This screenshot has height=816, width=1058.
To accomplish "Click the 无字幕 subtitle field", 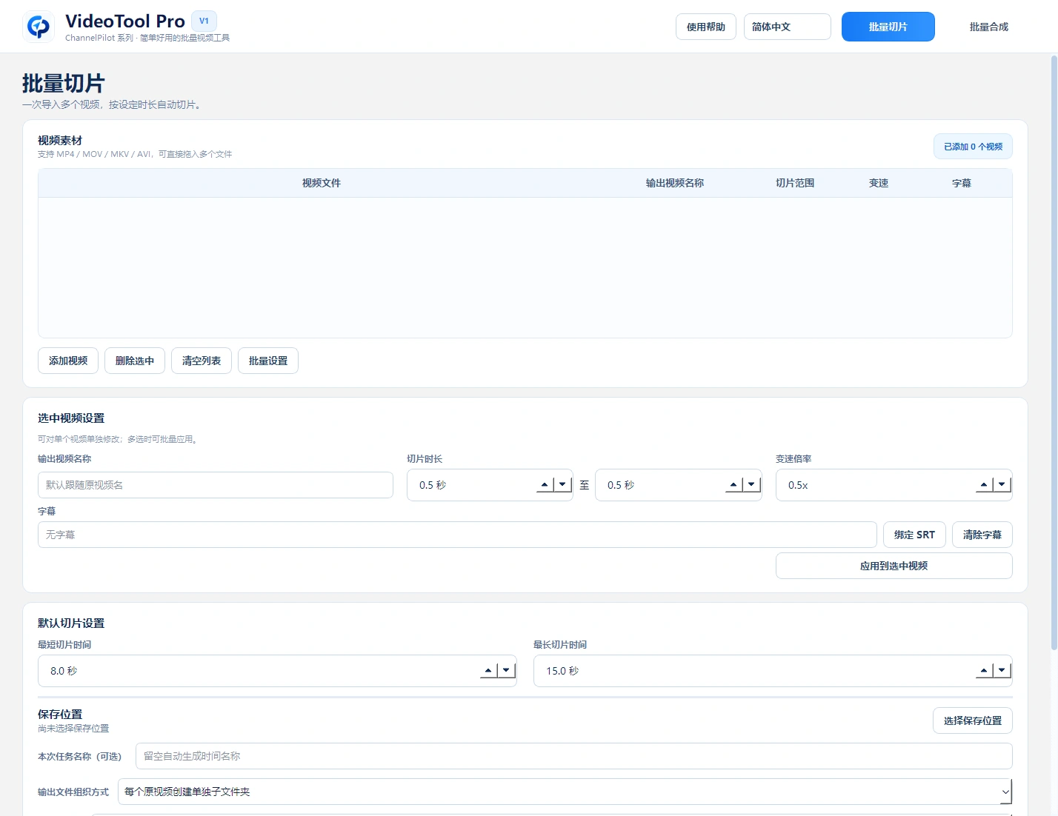I will pos(457,535).
